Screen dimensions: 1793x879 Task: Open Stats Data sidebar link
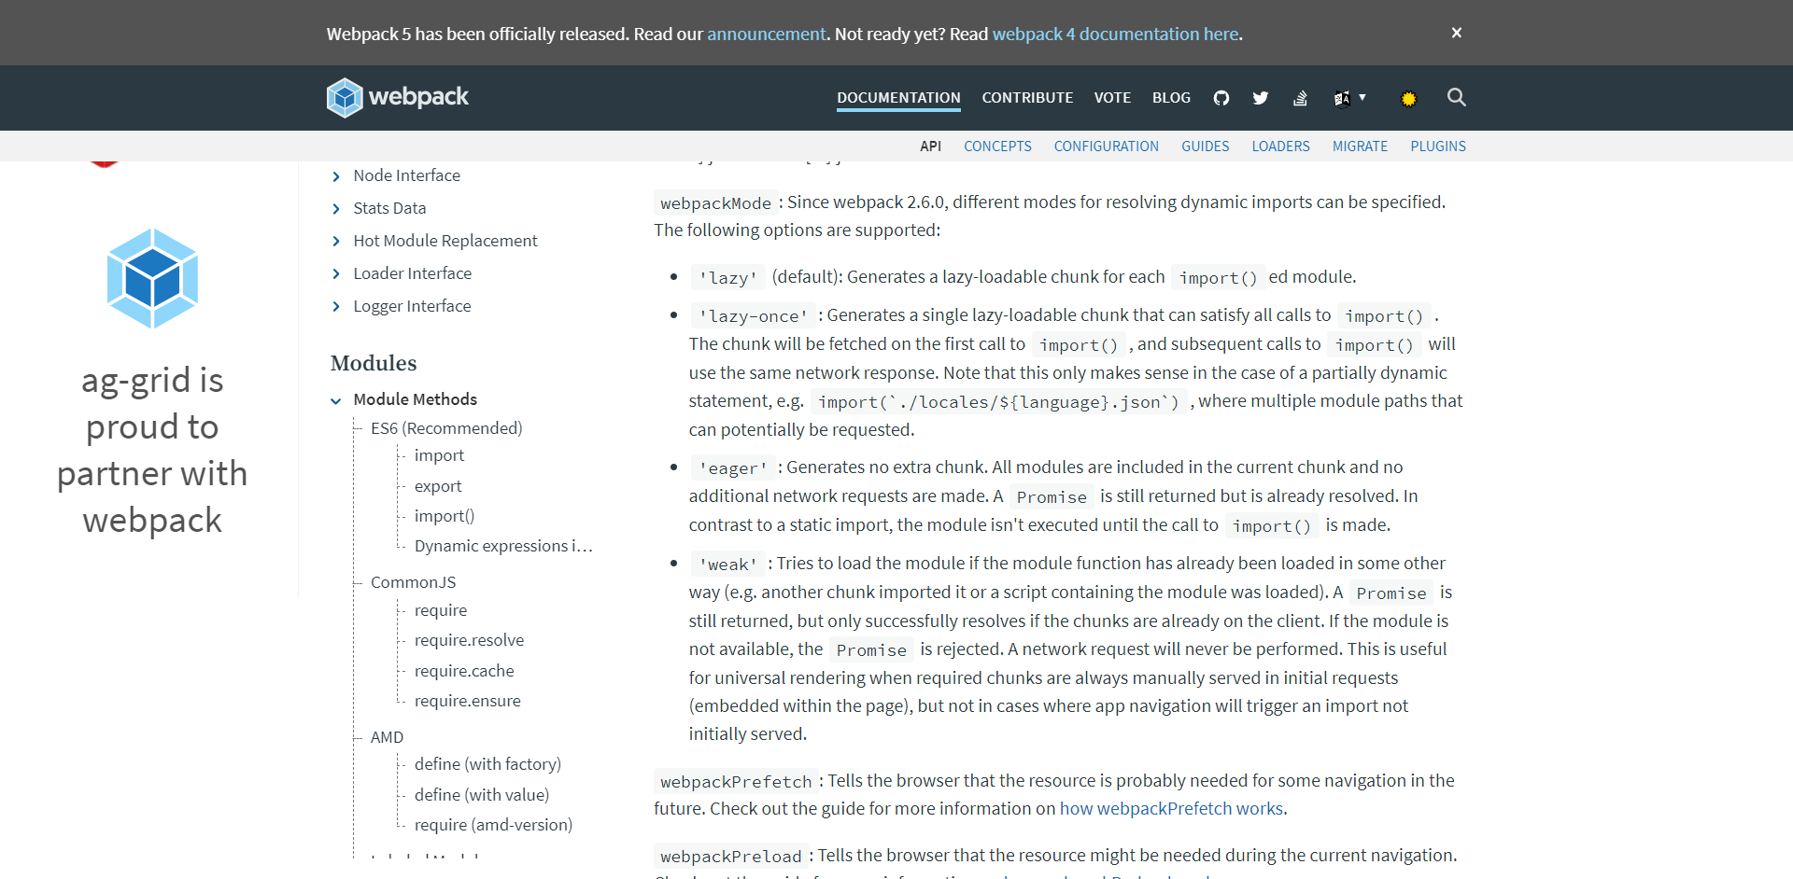click(x=389, y=208)
